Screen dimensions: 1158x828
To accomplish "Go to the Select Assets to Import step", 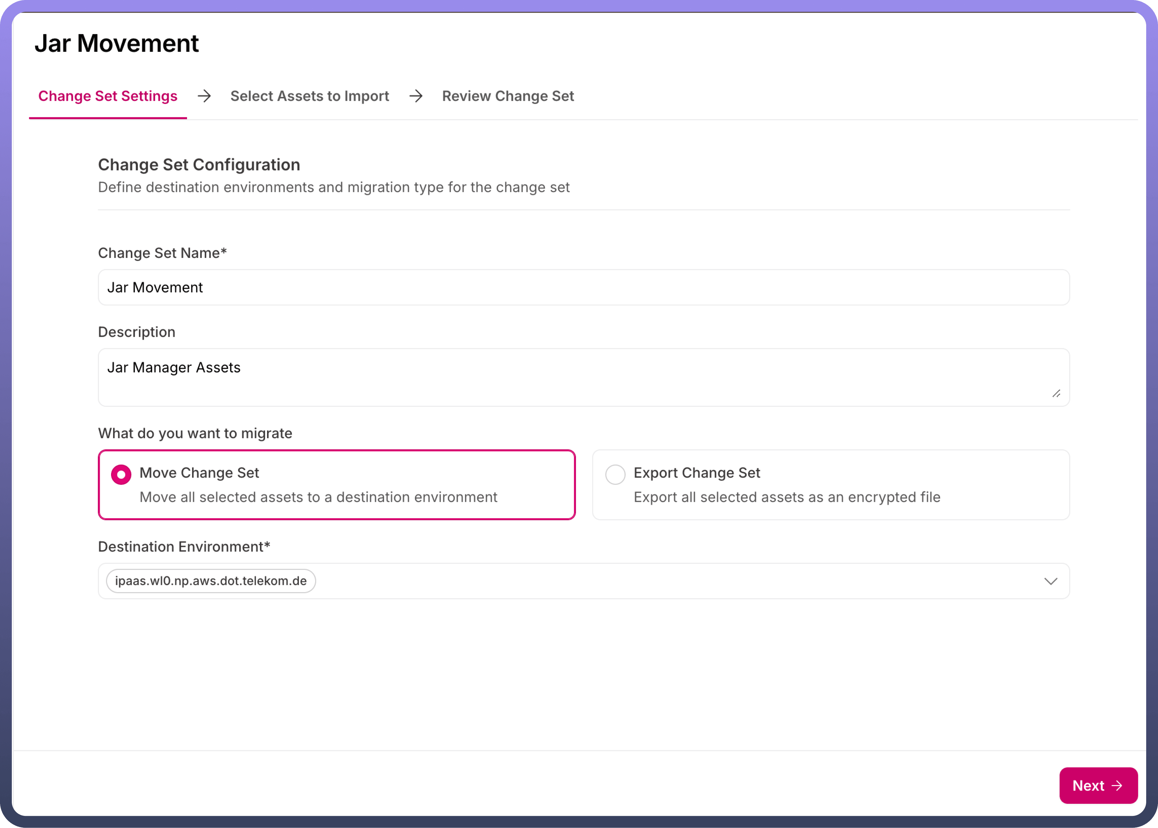I will point(310,96).
